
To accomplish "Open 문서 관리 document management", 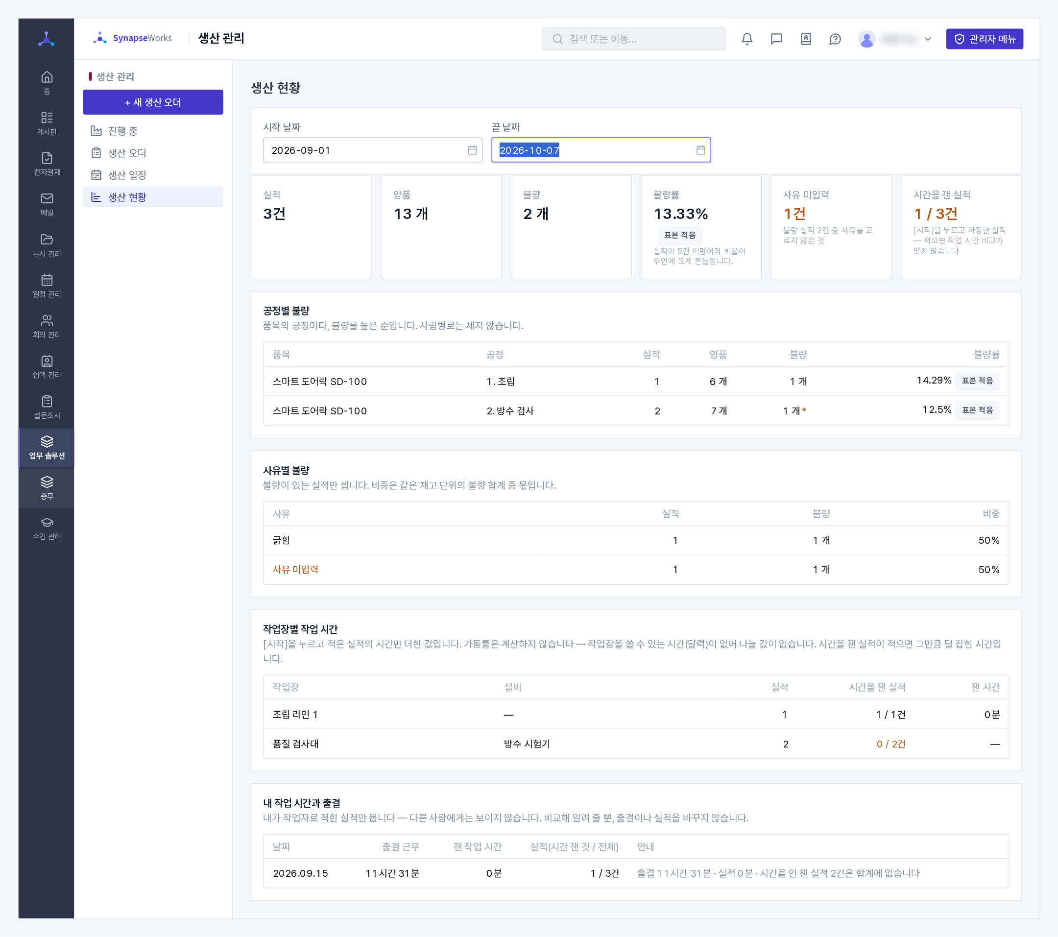I will (x=47, y=245).
